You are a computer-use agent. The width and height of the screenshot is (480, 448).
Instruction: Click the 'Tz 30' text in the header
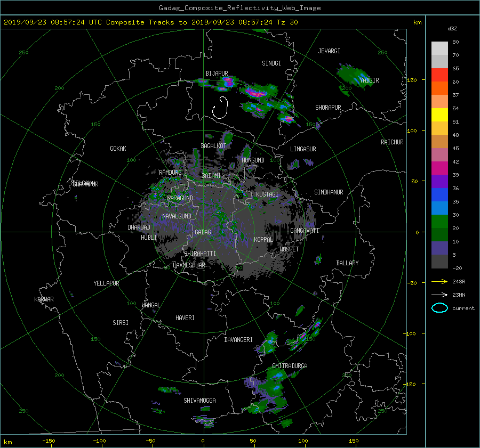coord(287,22)
